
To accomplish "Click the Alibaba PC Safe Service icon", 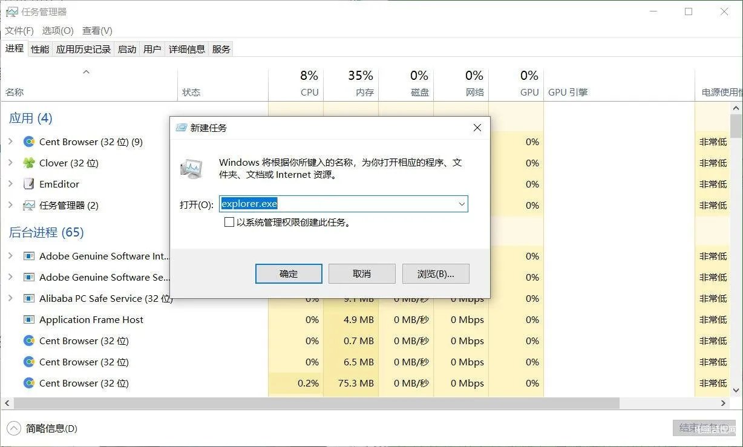I will (x=28, y=298).
